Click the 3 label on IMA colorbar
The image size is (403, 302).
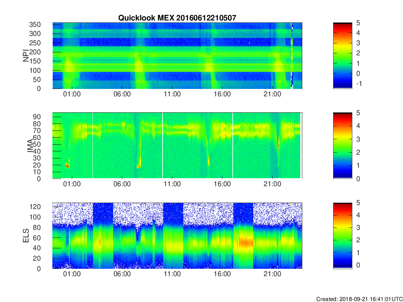coord(358,139)
